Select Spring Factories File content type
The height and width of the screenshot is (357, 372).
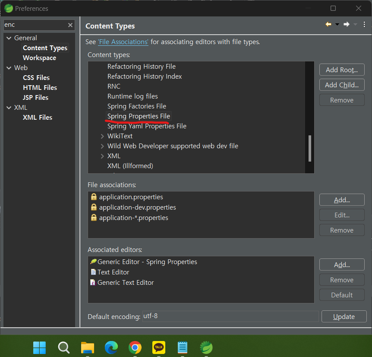[137, 106]
